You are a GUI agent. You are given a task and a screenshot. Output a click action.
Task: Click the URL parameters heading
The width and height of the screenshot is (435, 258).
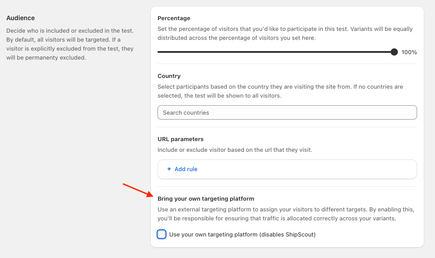[180, 139]
